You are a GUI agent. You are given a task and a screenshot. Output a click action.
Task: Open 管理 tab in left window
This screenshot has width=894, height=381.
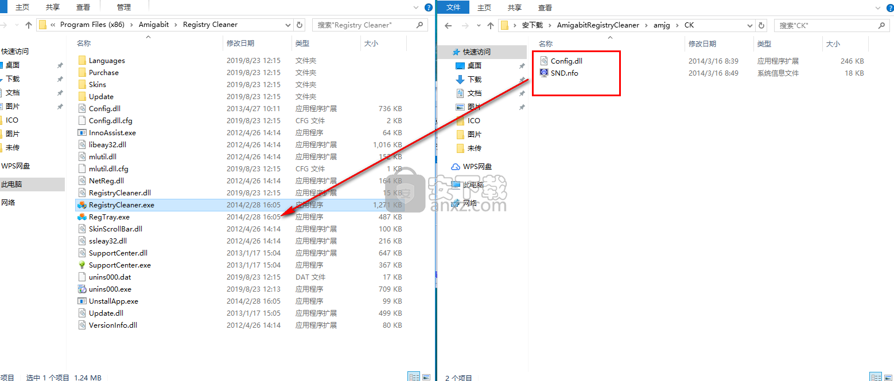[123, 7]
